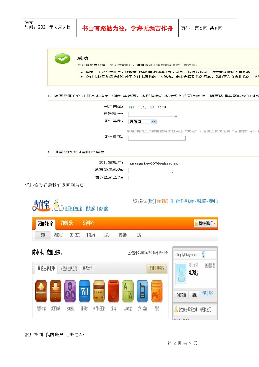Click the integrity007@yahoo.cn account text in sidebar
The image size is (259, 367).
[x=188, y=255]
